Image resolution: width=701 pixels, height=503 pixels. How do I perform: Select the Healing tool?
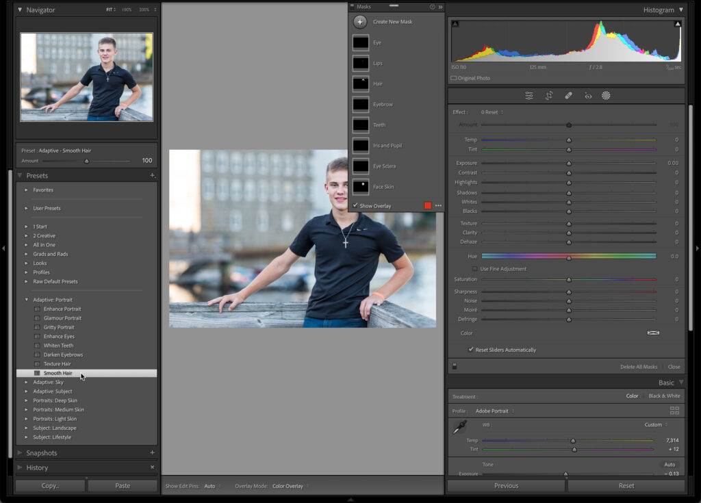tap(568, 96)
